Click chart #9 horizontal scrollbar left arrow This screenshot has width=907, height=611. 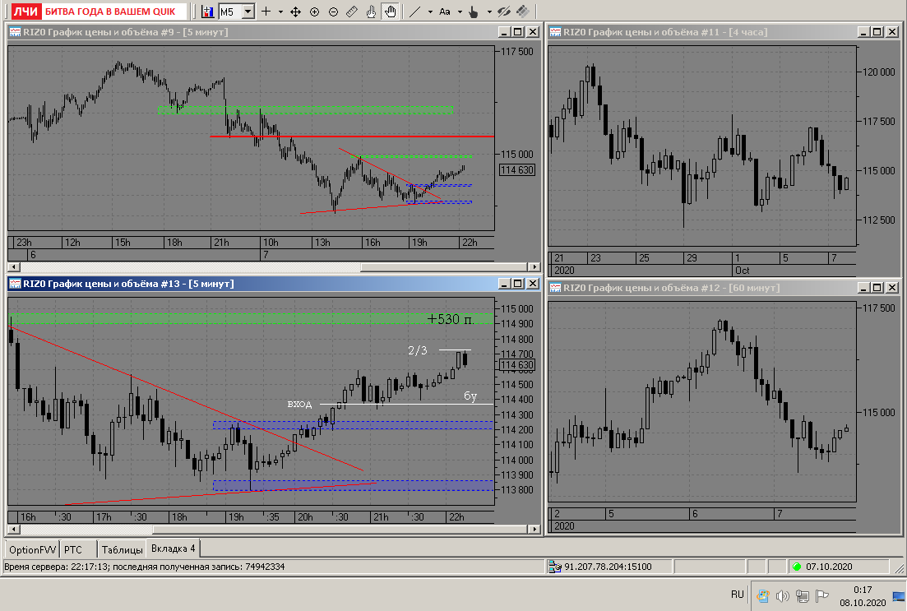[13, 267]
